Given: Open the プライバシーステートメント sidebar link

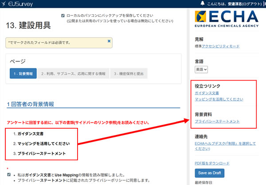Looking at the screenshot, I should (x=217, y=121).
